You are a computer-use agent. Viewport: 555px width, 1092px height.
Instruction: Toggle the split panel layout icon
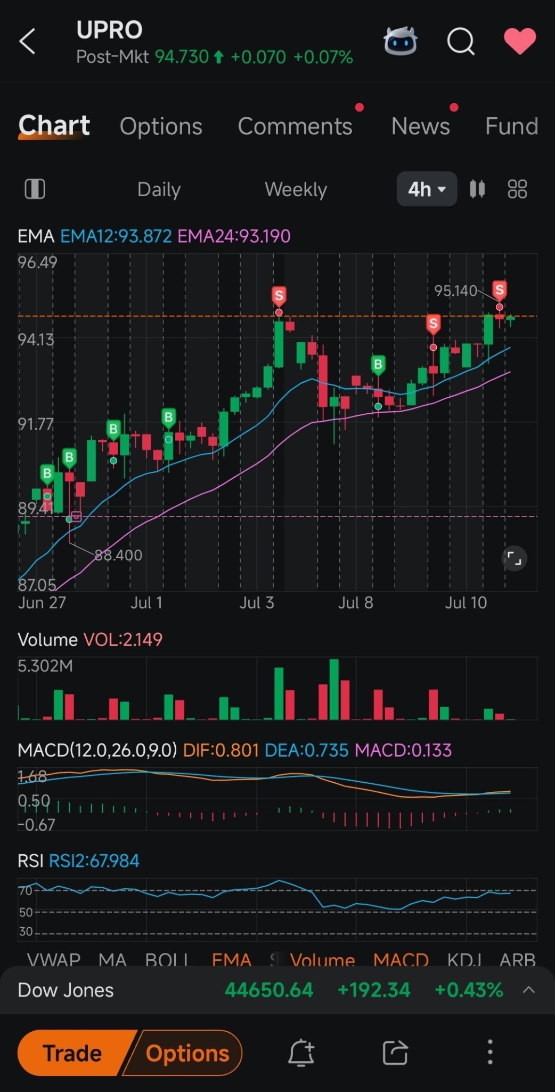click(35, 189)
